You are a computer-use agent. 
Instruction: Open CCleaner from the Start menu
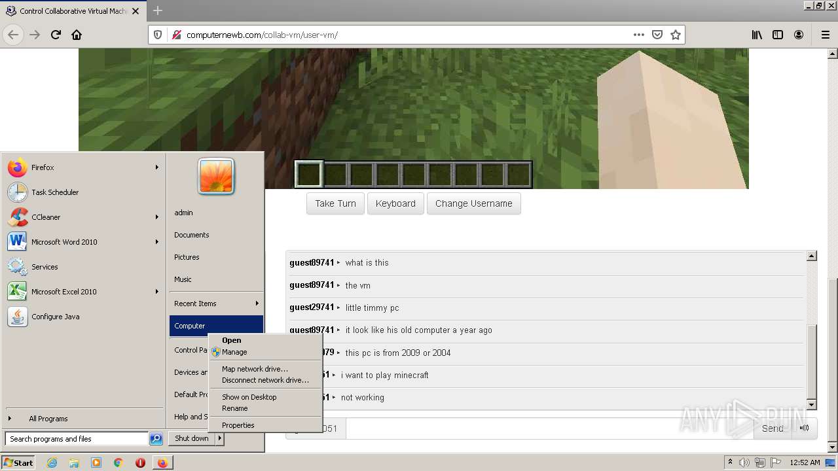tap(84, 217)
